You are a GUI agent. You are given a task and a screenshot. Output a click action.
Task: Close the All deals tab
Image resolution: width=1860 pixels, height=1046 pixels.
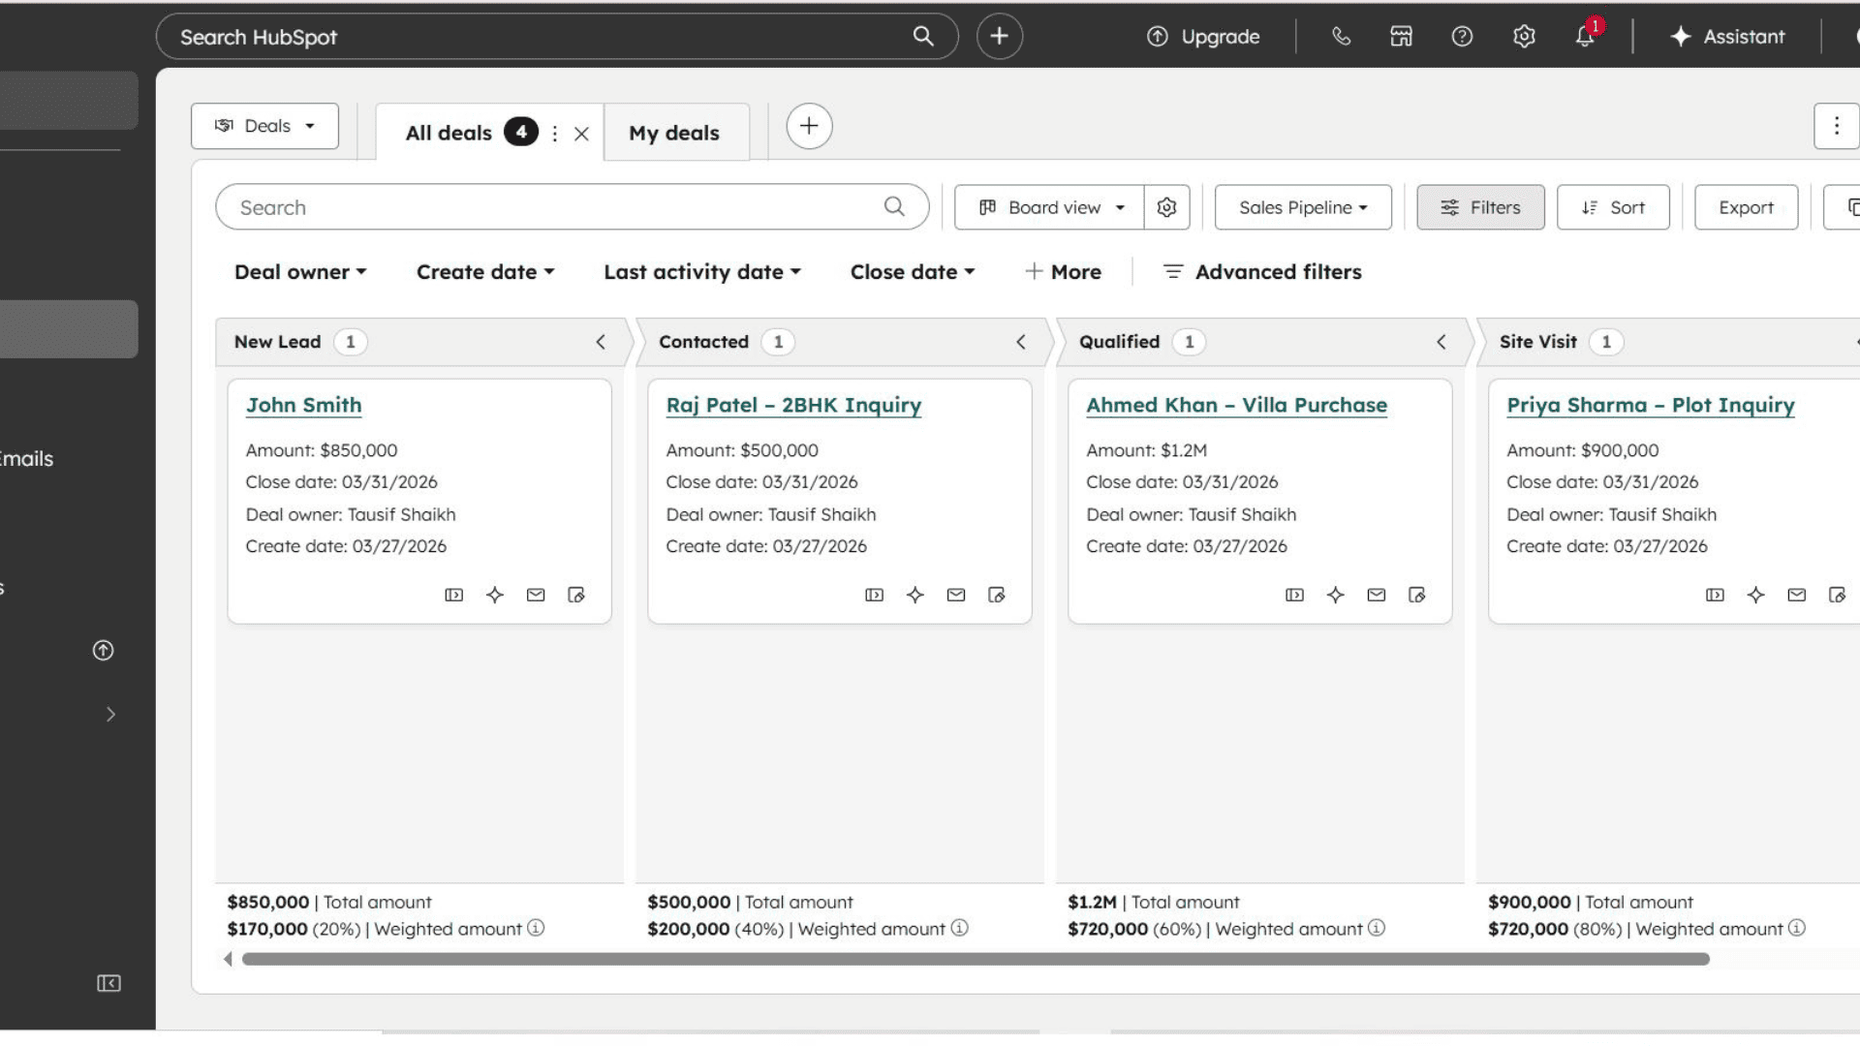click(x=581, y=134)
